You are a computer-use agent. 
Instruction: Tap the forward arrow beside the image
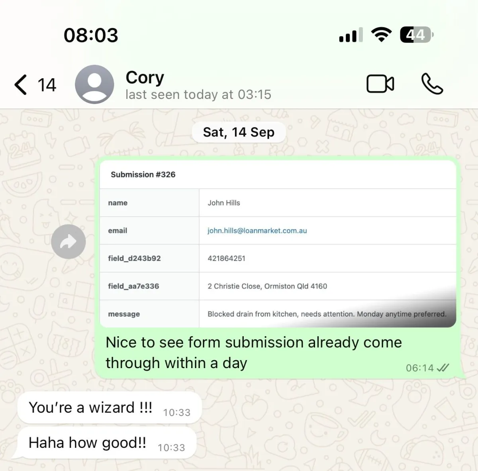coord(69,242)
